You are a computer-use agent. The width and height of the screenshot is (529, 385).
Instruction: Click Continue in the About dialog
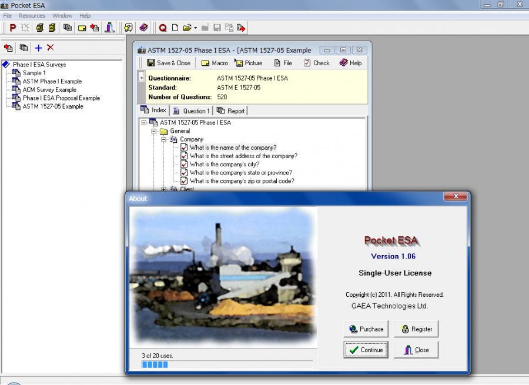[366, 350]
